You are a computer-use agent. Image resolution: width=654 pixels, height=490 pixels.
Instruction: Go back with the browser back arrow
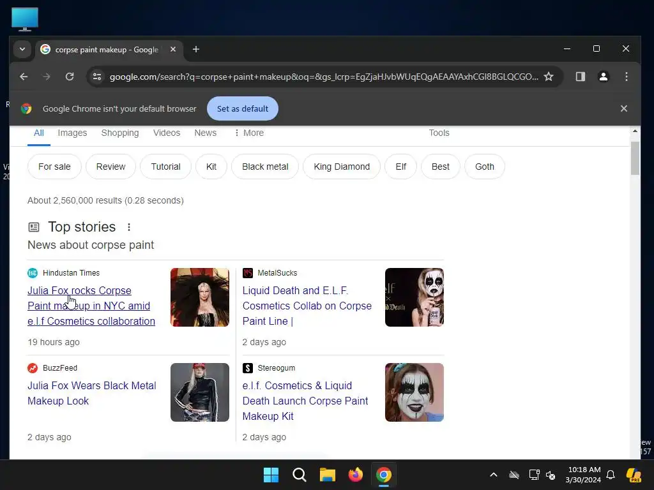click(x=24, y=77)
